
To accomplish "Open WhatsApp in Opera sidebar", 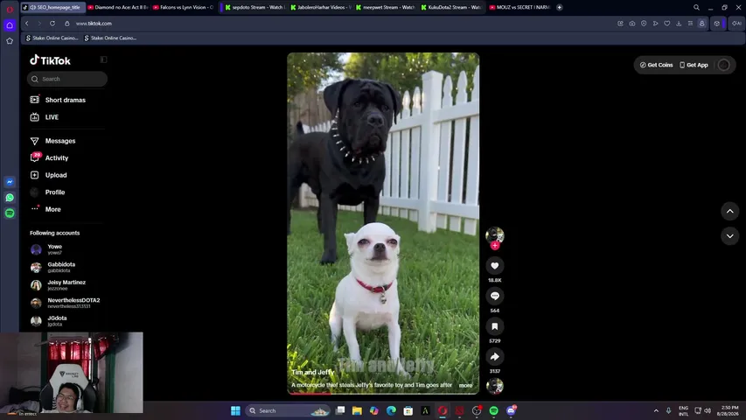I will pyautogui.click(x=10, y=198).
